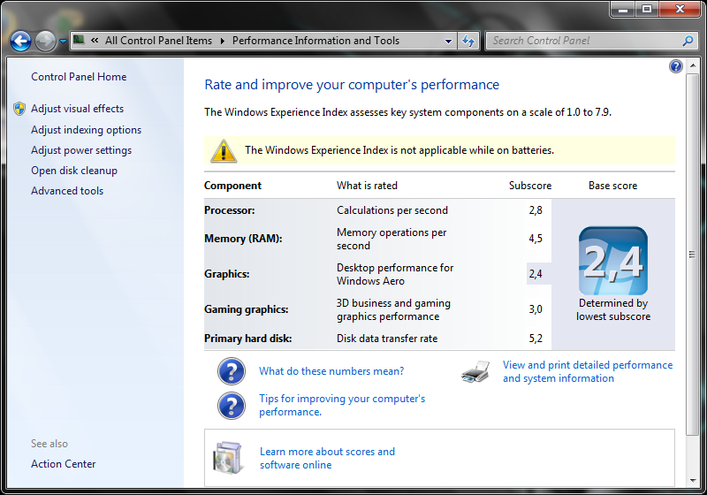Open Action Center link

point(63,464)
